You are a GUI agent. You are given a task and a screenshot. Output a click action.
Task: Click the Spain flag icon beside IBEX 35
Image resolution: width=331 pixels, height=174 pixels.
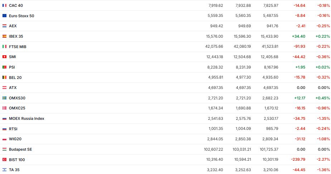click(4, 36)
